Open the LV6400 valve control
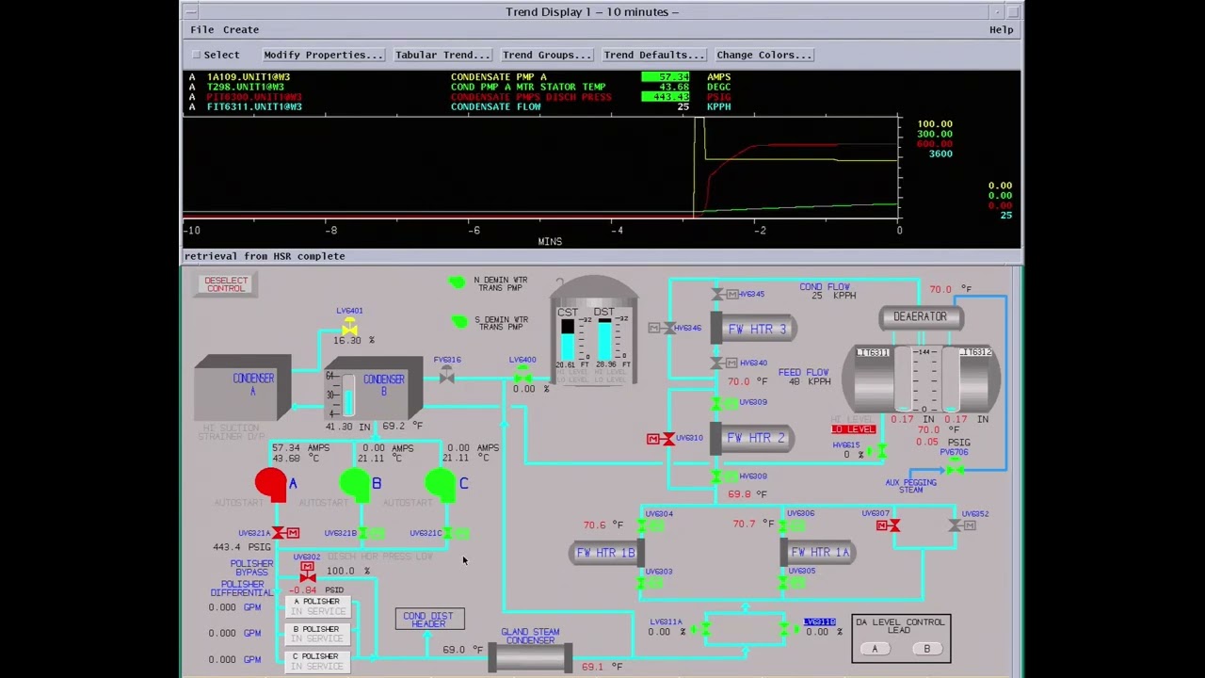This screenshot has height=678, width=1205. pos(522,377)
